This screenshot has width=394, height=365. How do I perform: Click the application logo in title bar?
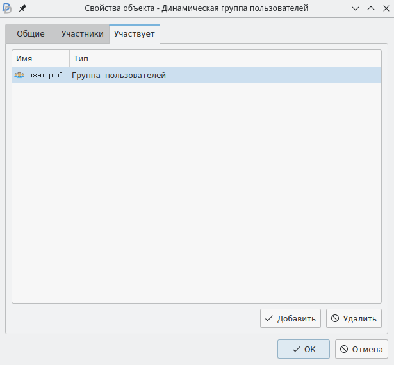(8, 8)
